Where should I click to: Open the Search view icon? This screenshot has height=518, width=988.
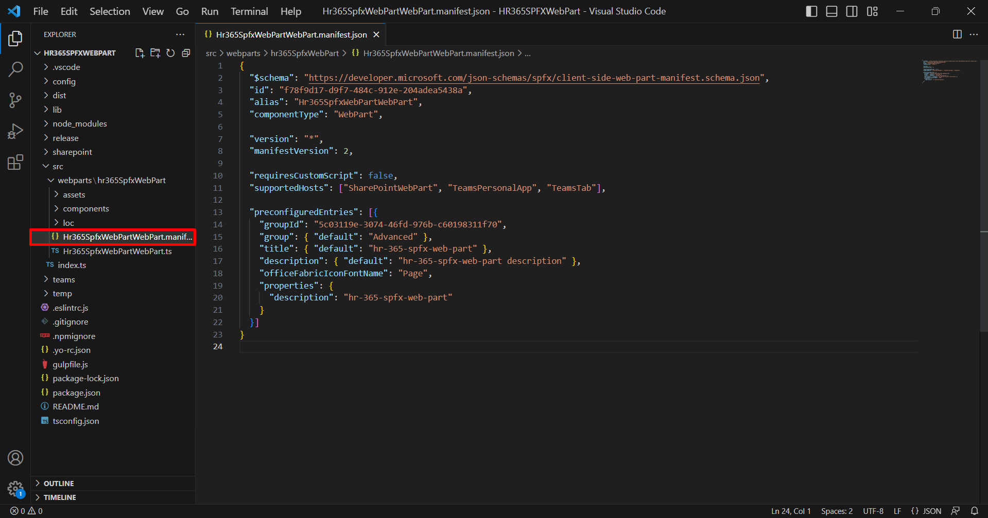[15, 69]
